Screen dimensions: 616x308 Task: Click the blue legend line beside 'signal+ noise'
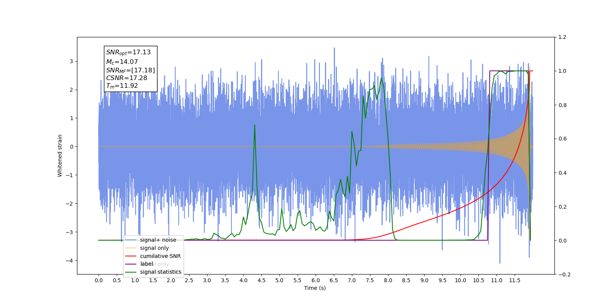131,240
